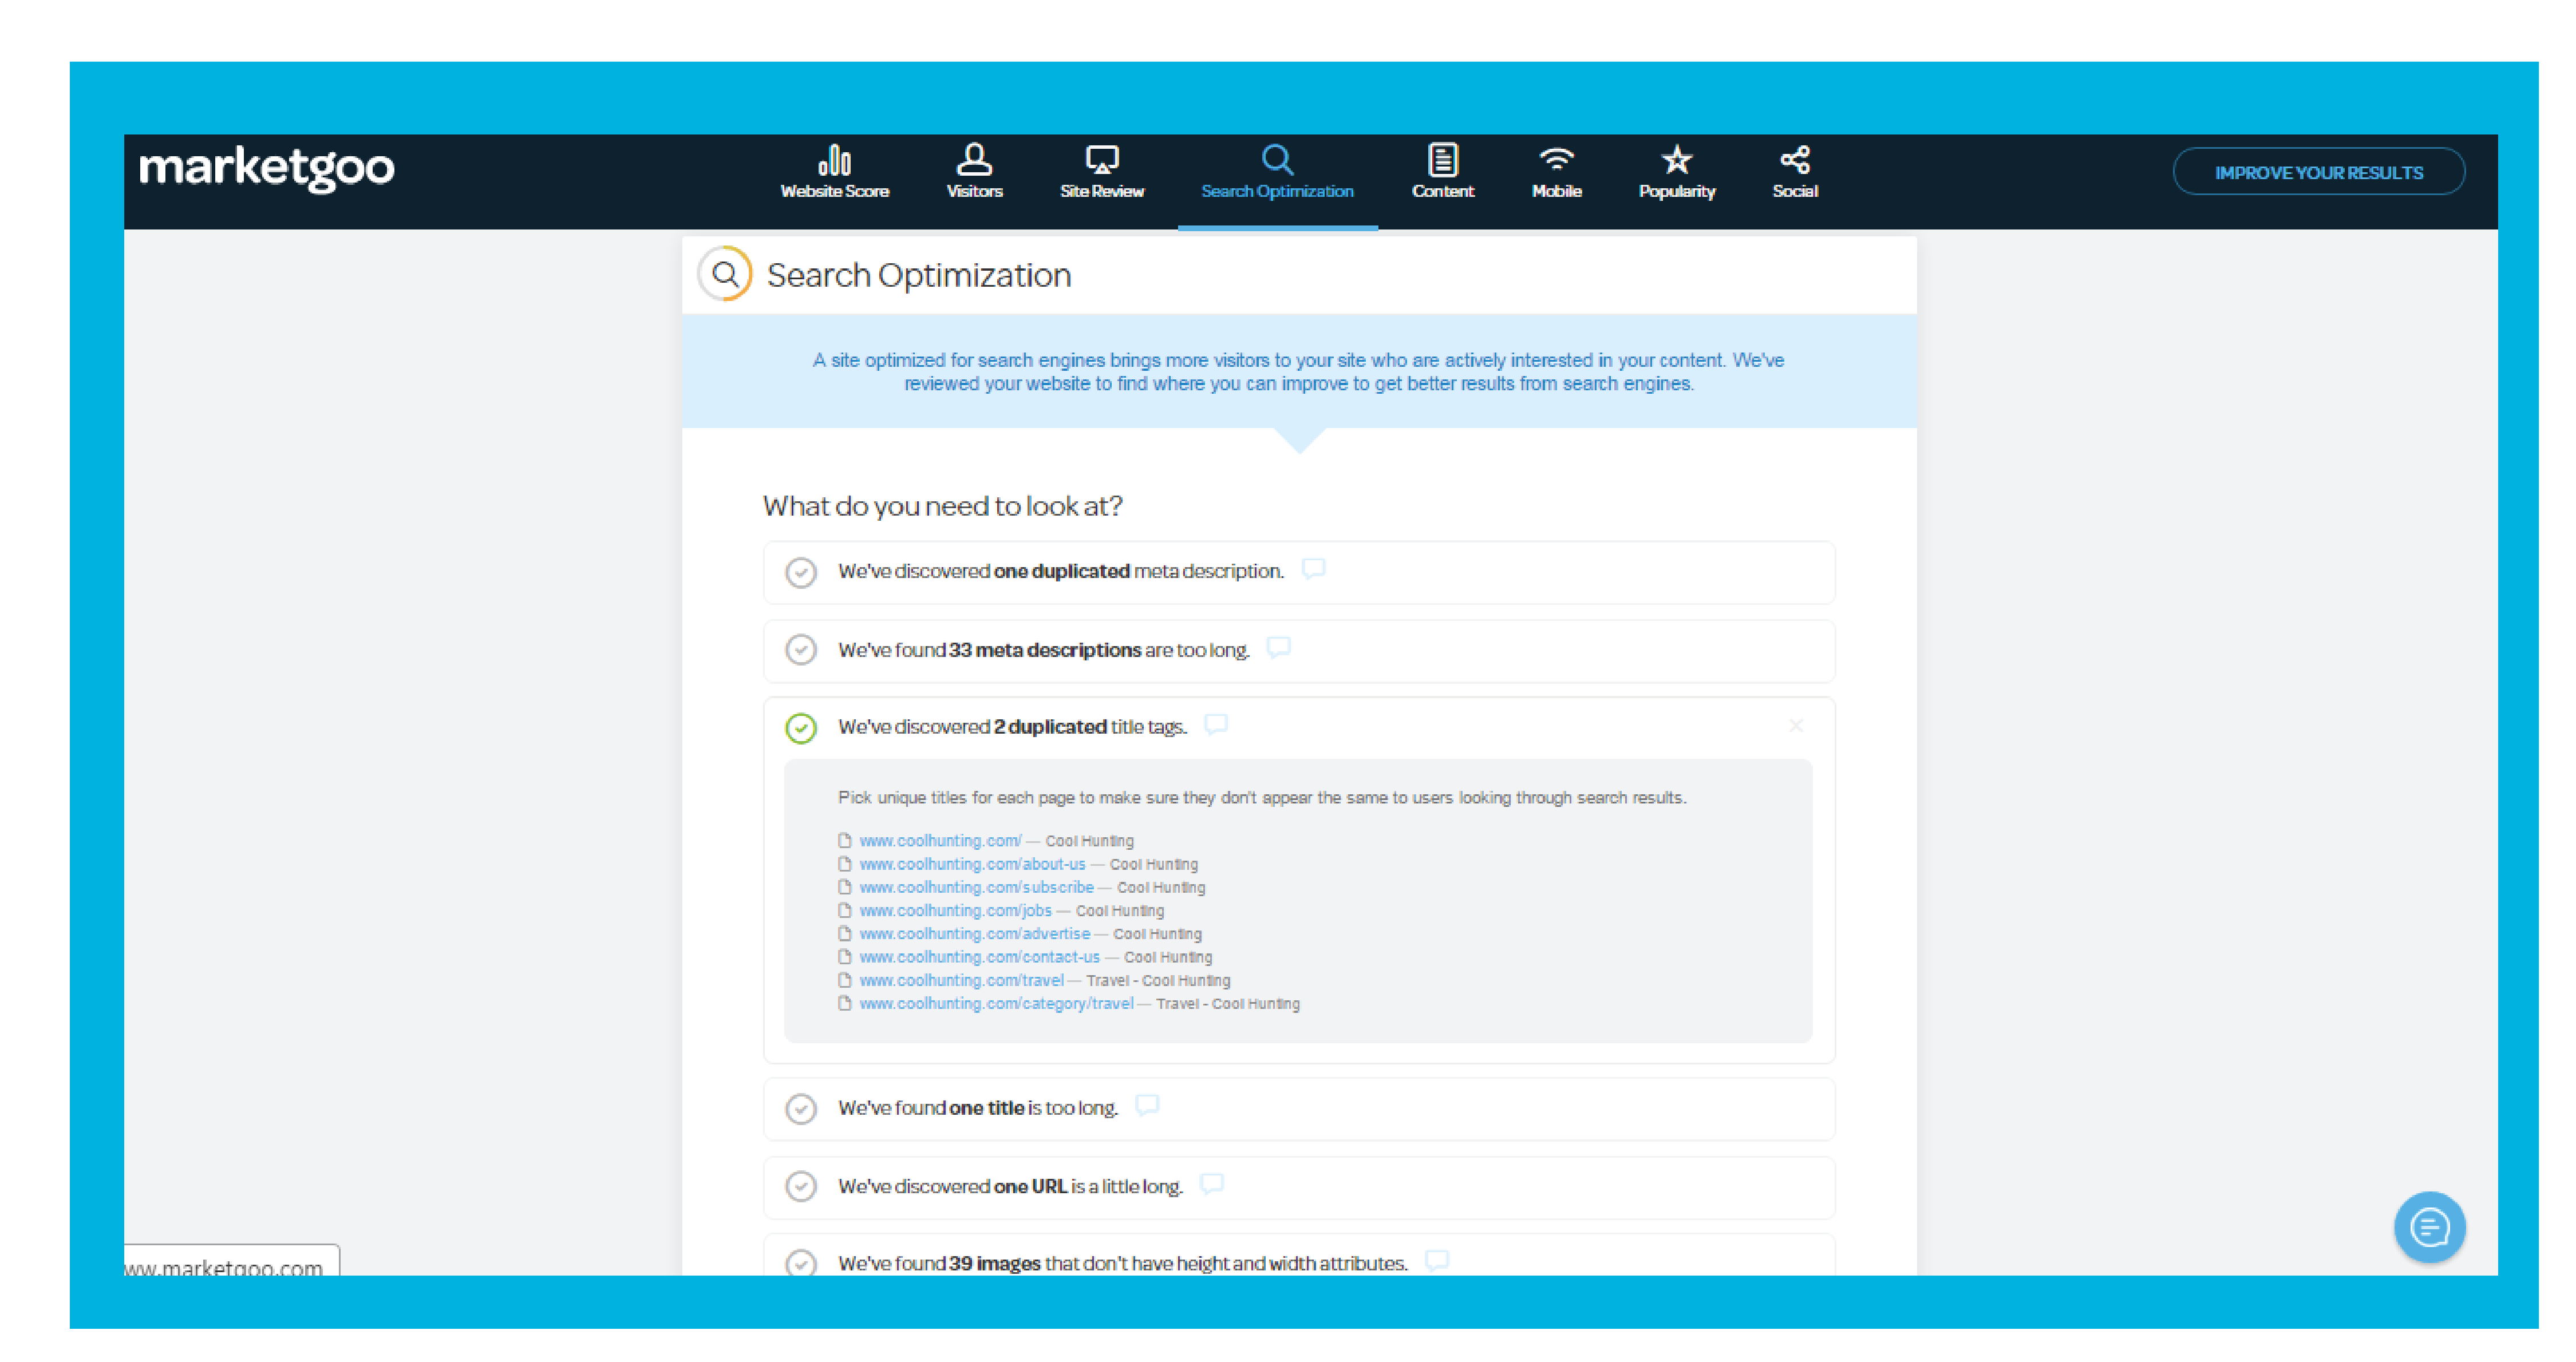
Task: Click page icon beside contact-us URL
Action: coord(844,957)
